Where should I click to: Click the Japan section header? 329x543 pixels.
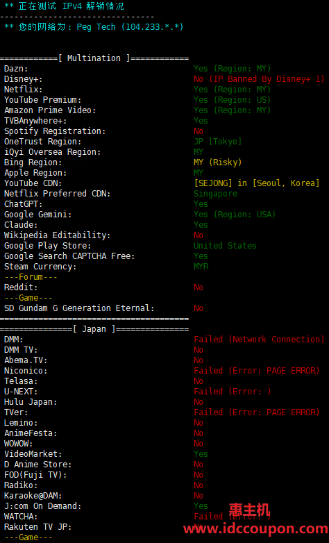pyautogui.click(x=94, y=329)
